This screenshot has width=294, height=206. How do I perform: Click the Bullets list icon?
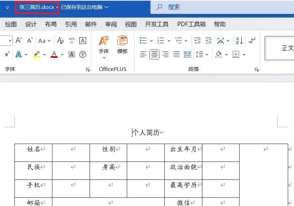(143, 41)
